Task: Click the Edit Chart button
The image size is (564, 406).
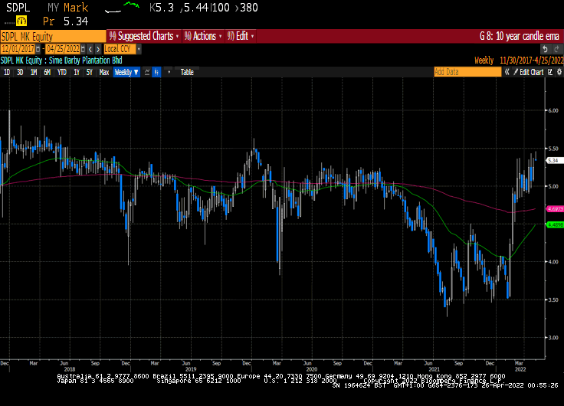Action: 528,72
